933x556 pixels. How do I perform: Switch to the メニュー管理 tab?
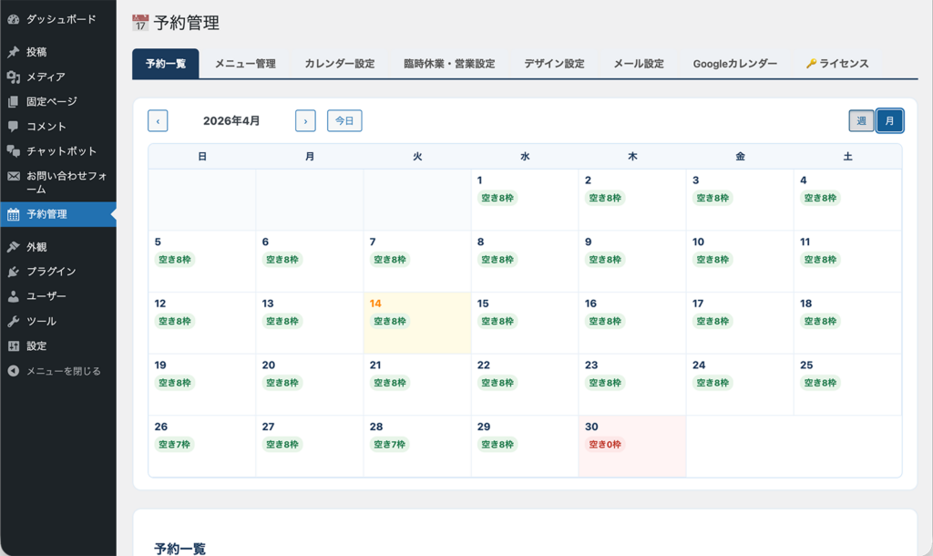(x=244, y=63)
